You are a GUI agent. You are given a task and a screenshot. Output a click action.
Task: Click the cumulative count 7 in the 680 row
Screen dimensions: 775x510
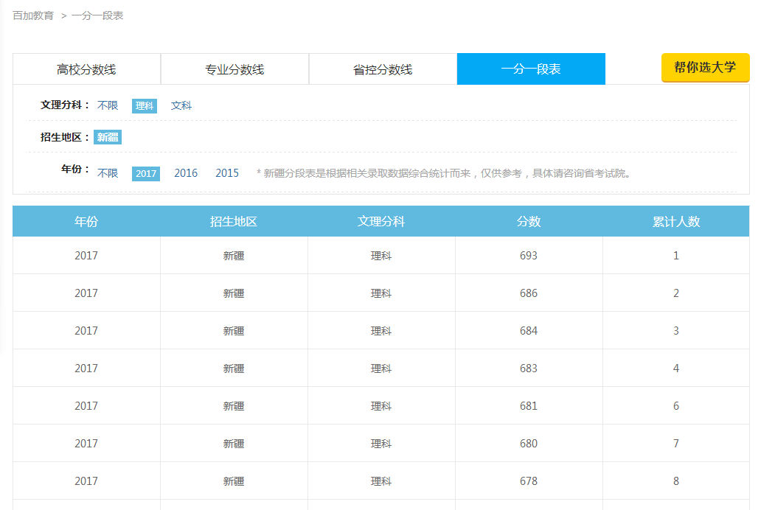pos(676,443)
